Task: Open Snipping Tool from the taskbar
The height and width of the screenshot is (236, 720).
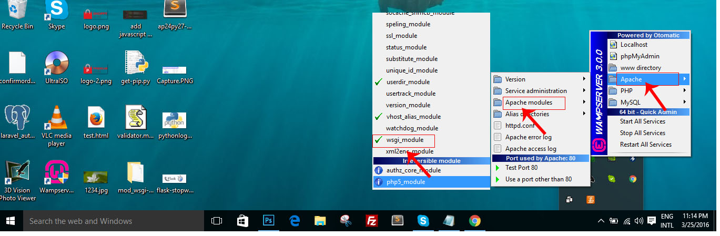Action: pos(346,221)
